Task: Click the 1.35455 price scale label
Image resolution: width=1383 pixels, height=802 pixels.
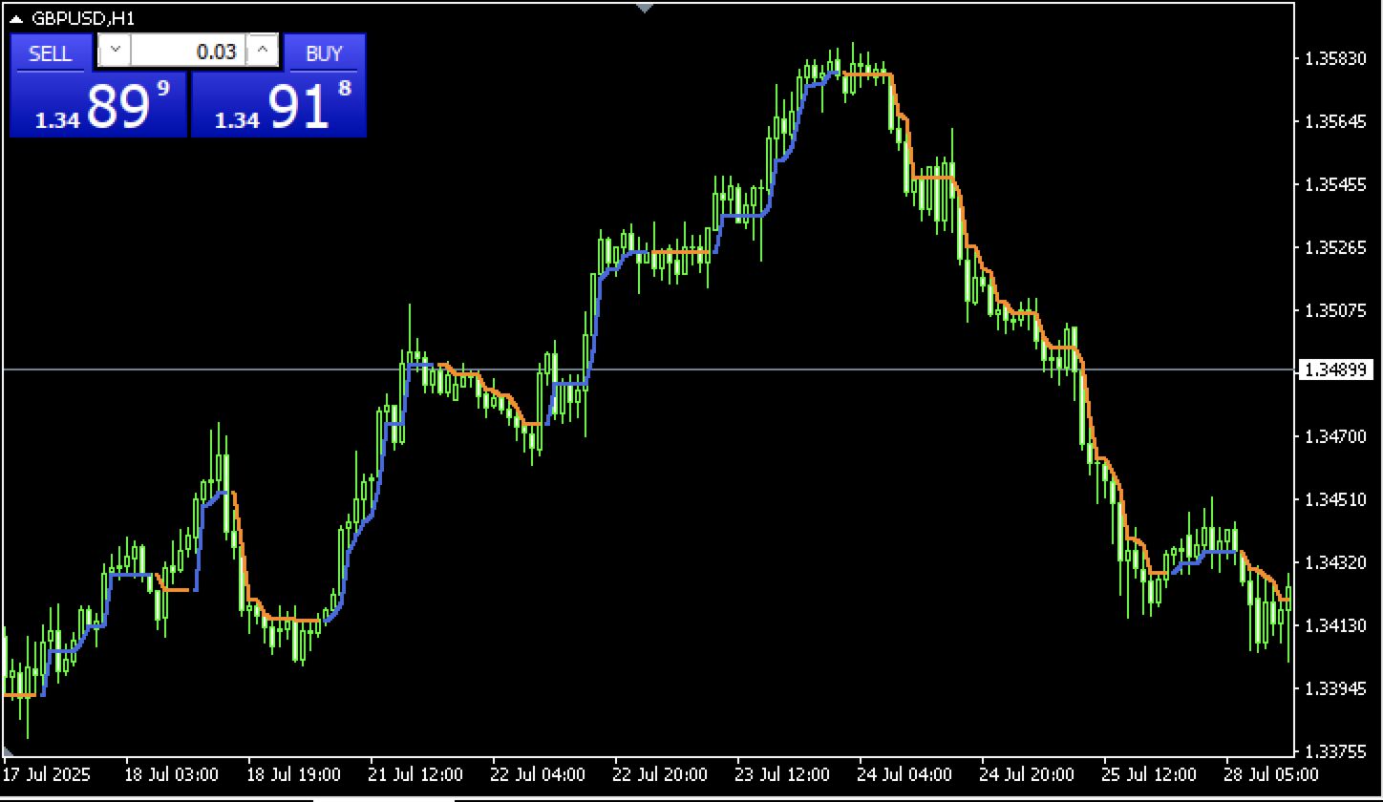Action: (1334, 184)
